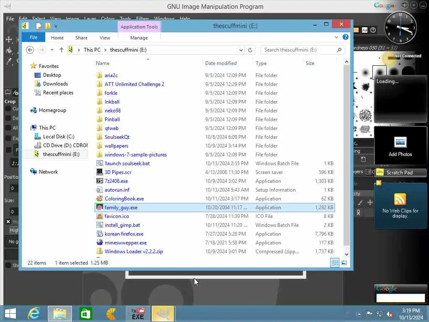The width and height of the screenshot is (429, 322).
Task: Select the neko98 folder
Action: pos(112,110)
